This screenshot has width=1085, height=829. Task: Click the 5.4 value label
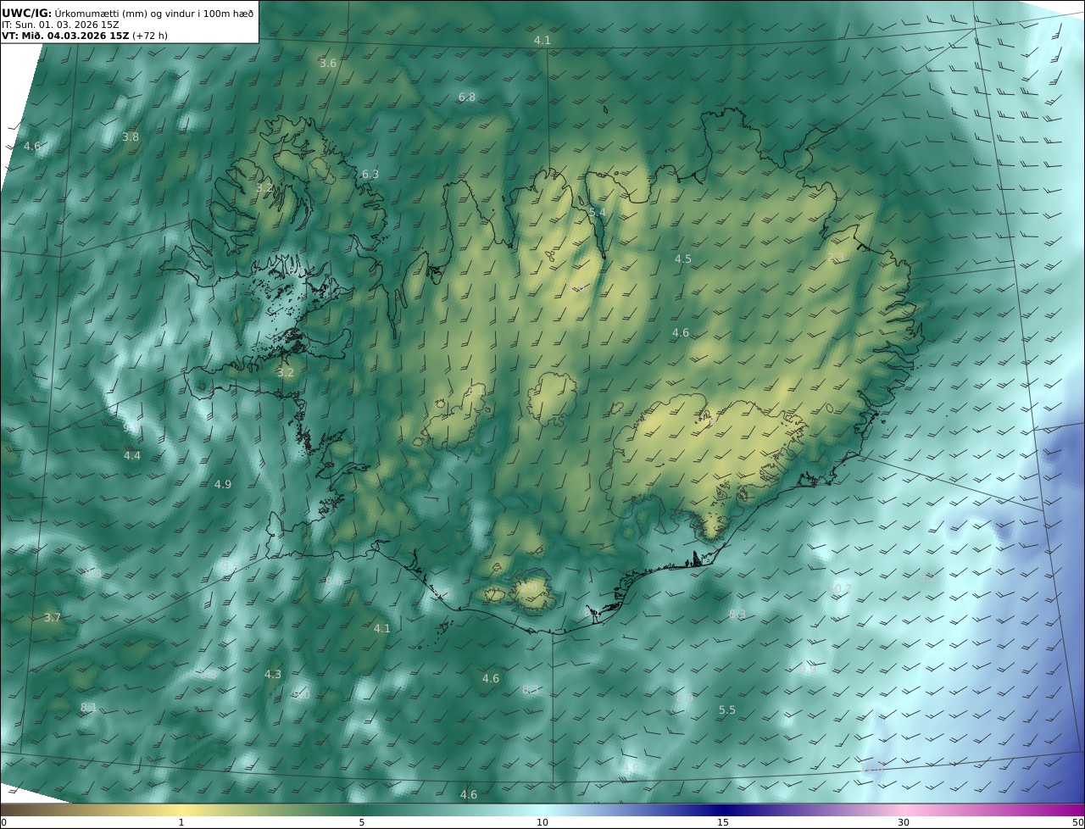(597, 213)
